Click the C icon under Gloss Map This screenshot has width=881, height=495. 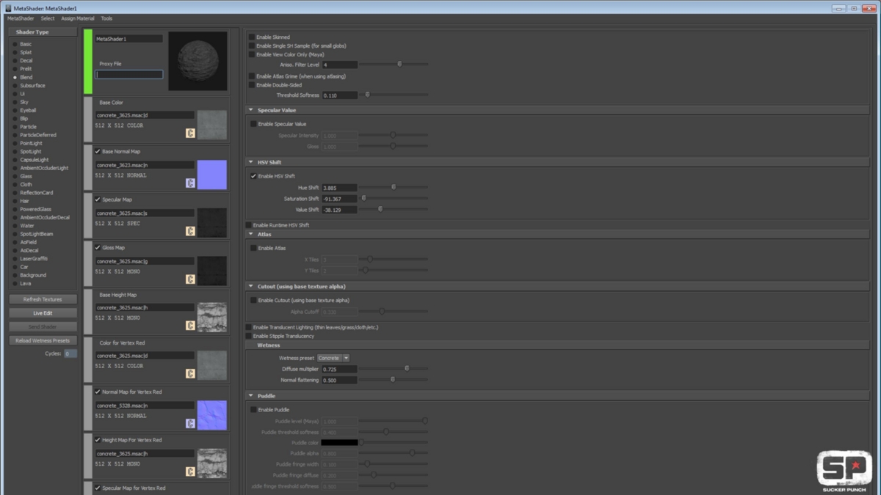[x=190, y=279]
